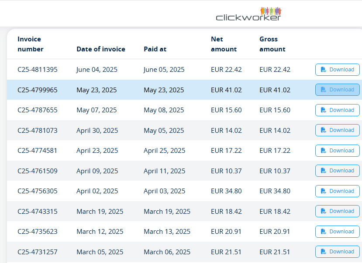Click the Paid at column header
Viewport: 362px width, 263px height.
tap(155, 49)
